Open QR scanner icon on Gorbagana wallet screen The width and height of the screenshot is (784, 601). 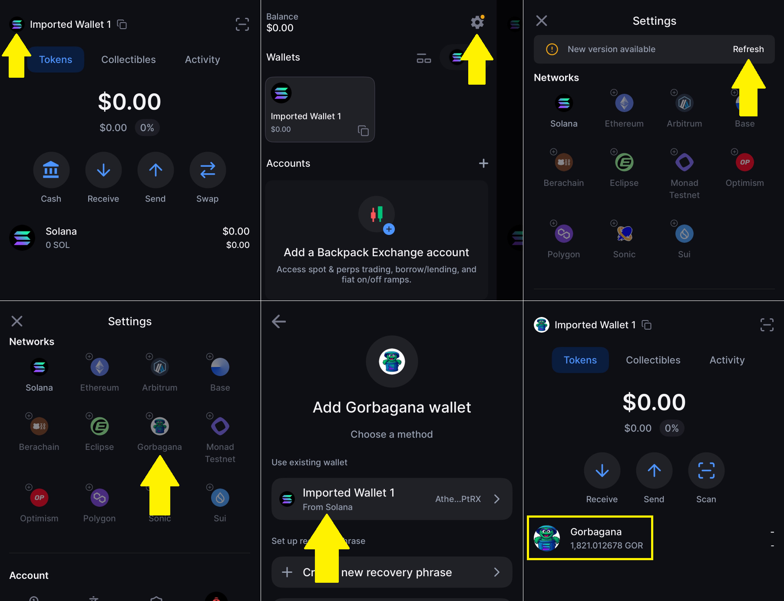coord(767,325)
